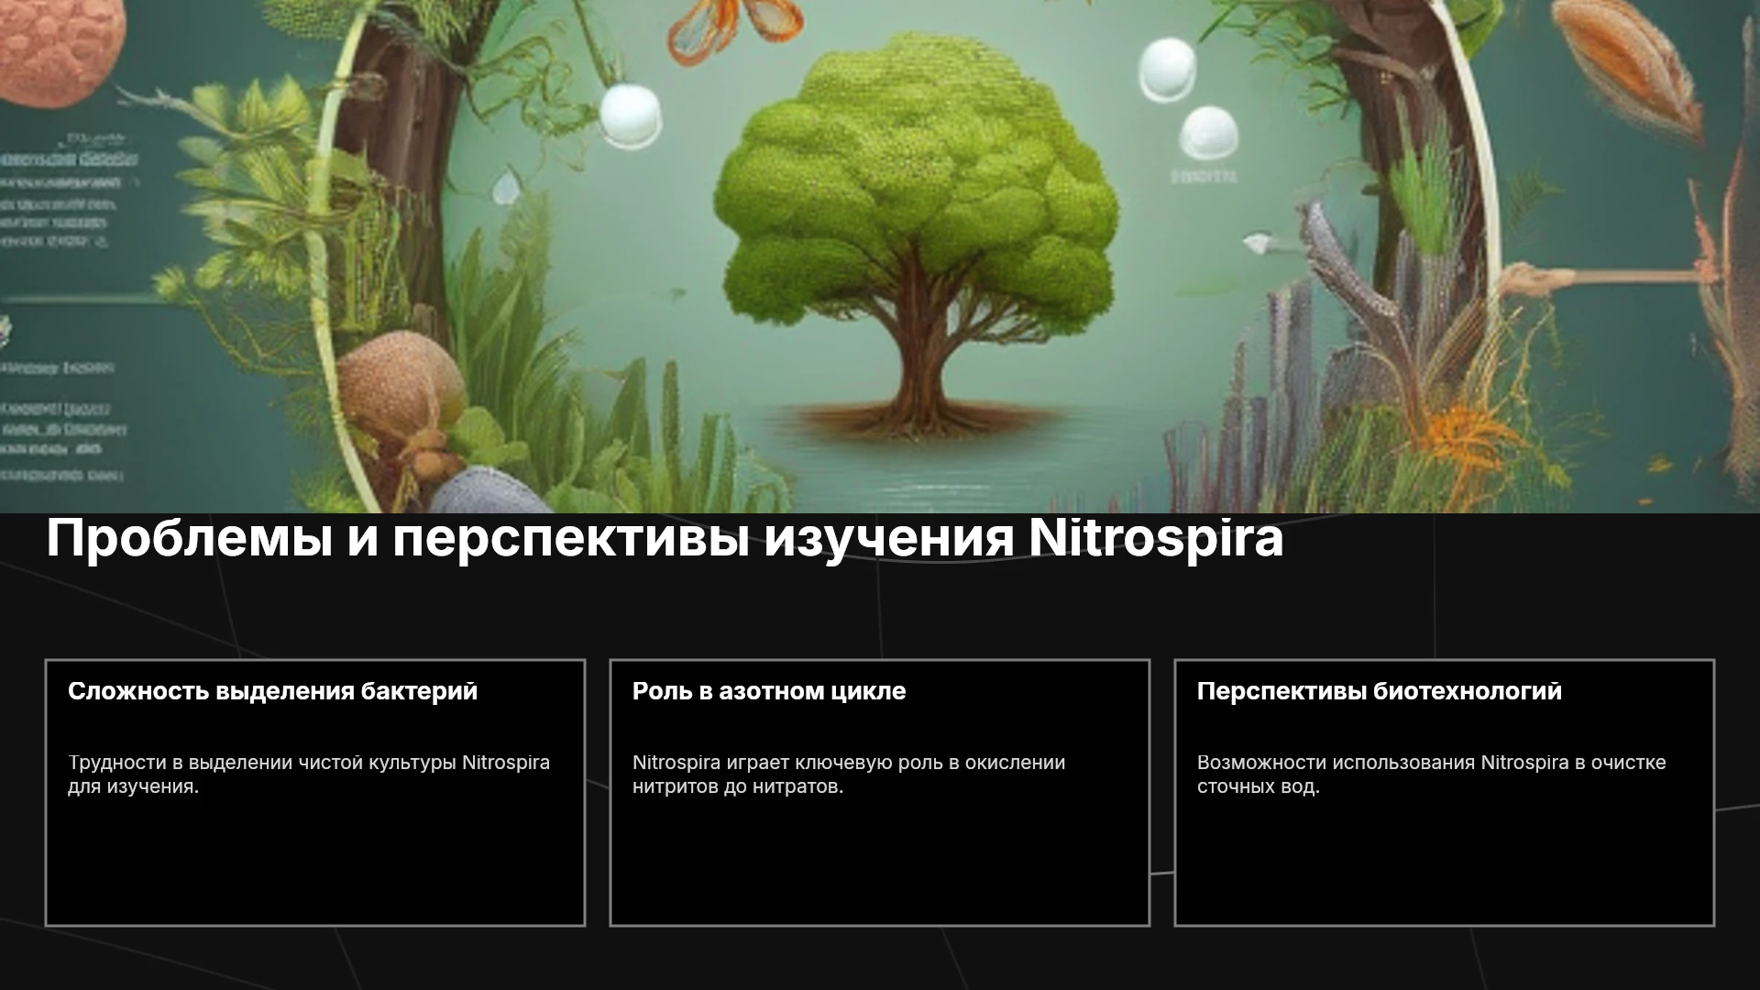The height and width of the screenshot is (990, 1760).
Task: Click the white sphere left of the tree
Action: [x=631, y=115]
